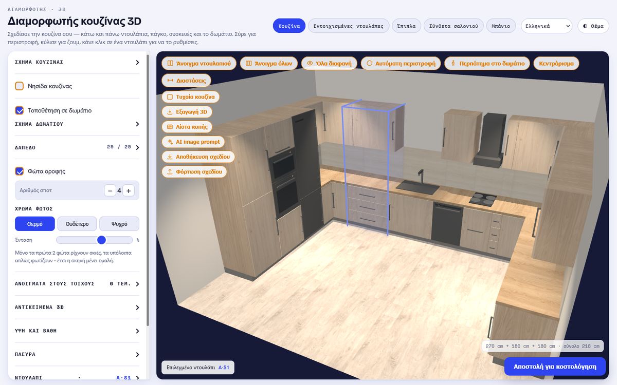Click the Ένταση light intensity slider
This screenshot has width=617, height=385.
point(94,240)
